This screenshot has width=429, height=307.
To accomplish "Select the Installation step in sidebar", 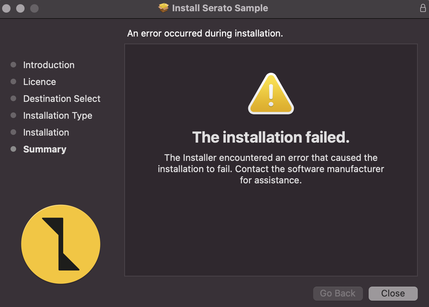I will pos(46,132).
